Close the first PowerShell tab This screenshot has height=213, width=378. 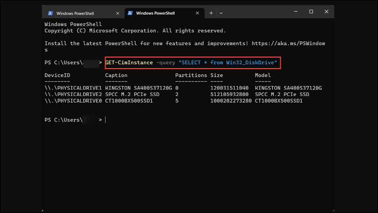[x=118, y=13]
